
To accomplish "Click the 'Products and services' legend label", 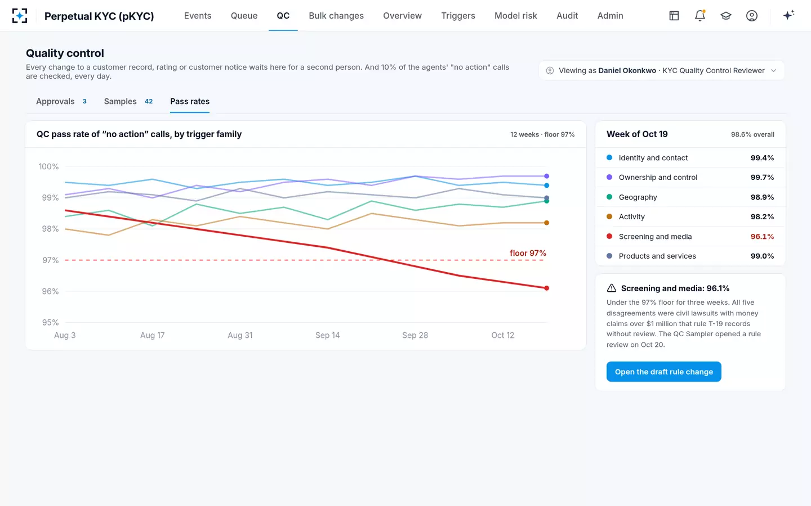I will click(x=657, y=256).
